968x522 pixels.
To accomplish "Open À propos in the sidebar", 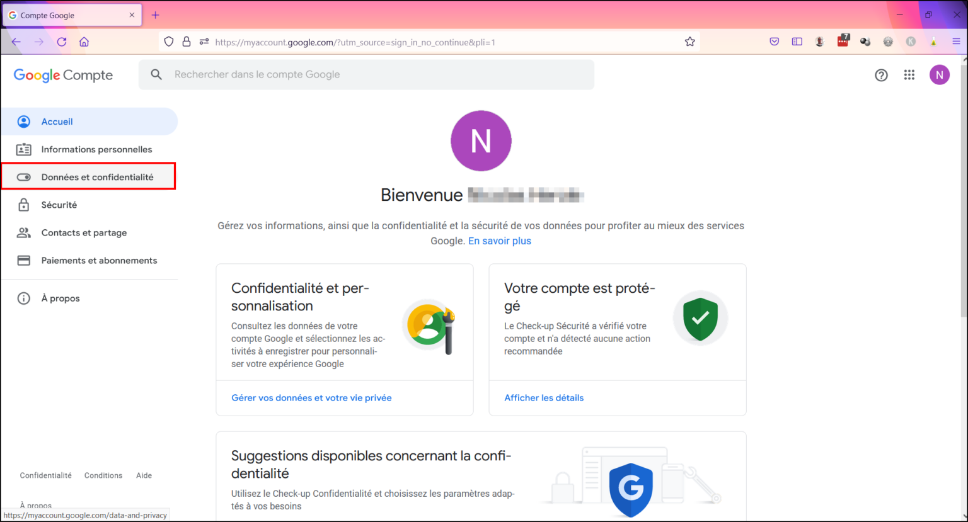I will [89, 298].
